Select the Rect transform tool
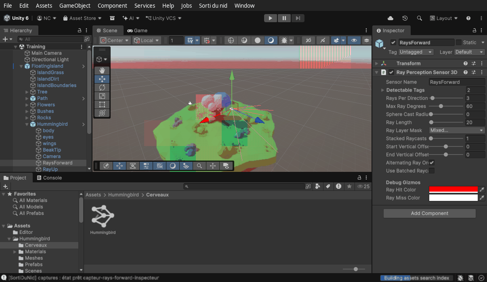487x282 pixels. [x=102, y=104]
